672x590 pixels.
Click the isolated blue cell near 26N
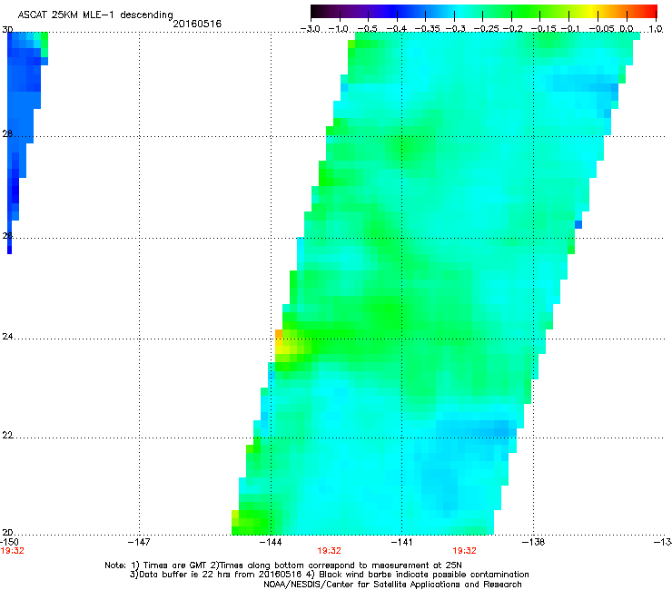578,224
